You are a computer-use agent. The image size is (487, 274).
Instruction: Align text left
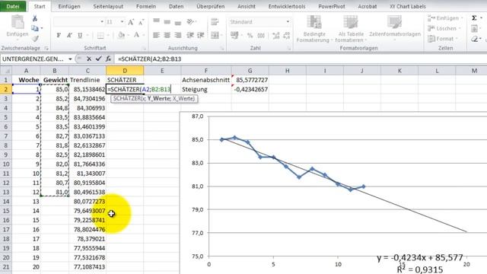(156, 36)
